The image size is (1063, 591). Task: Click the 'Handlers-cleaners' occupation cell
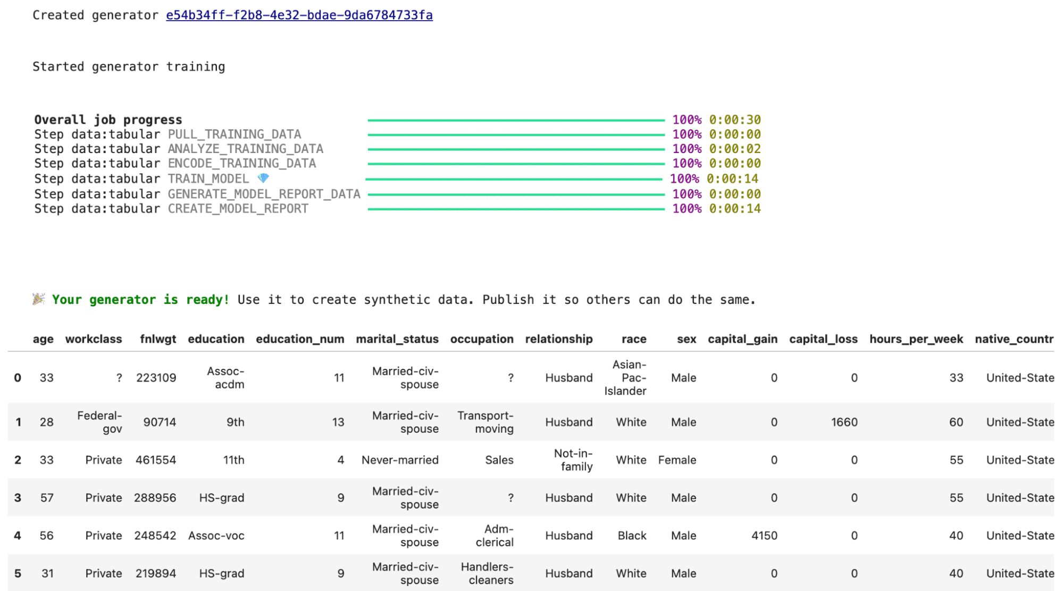487,573
